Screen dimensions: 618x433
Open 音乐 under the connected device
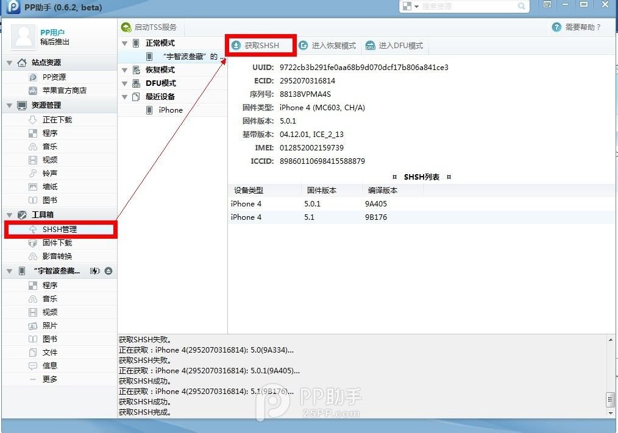coord(60,298)
